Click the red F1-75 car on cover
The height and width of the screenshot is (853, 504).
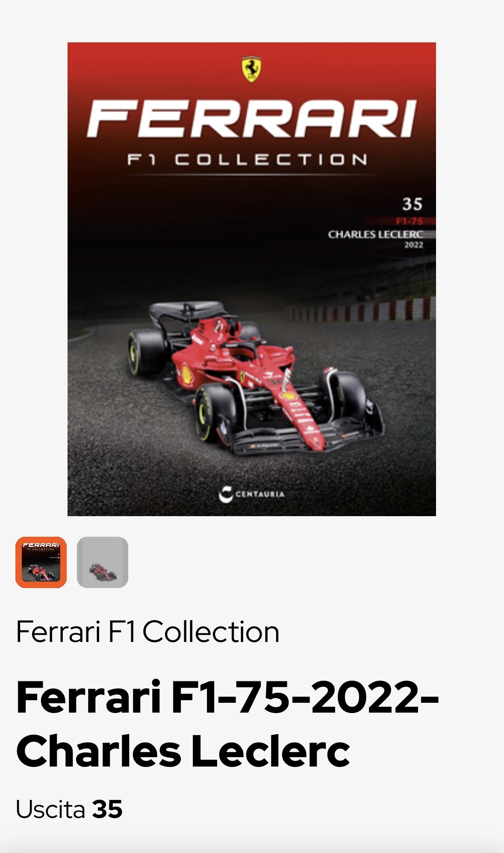click(x=256, y=377)
